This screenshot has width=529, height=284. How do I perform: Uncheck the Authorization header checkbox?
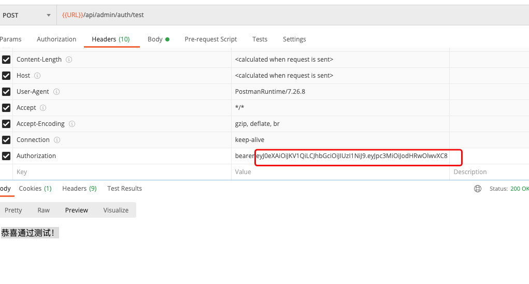[x=6, y=156]
